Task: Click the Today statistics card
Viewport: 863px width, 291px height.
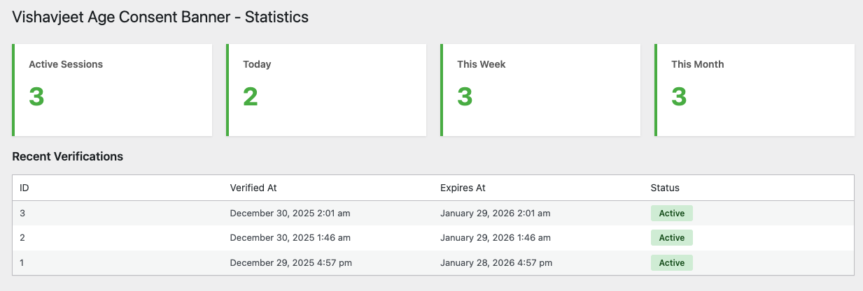Action: tap(326, 90)
